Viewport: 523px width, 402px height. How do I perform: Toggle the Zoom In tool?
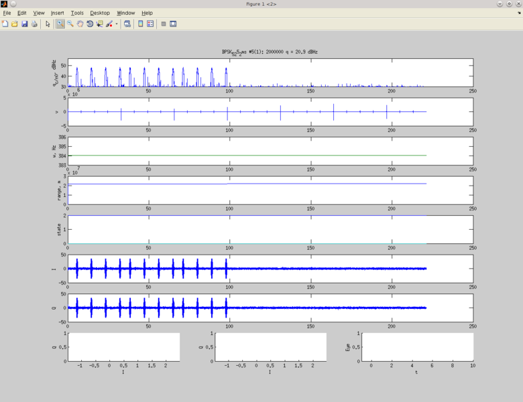pyautogui.click(x=60, y=24)
